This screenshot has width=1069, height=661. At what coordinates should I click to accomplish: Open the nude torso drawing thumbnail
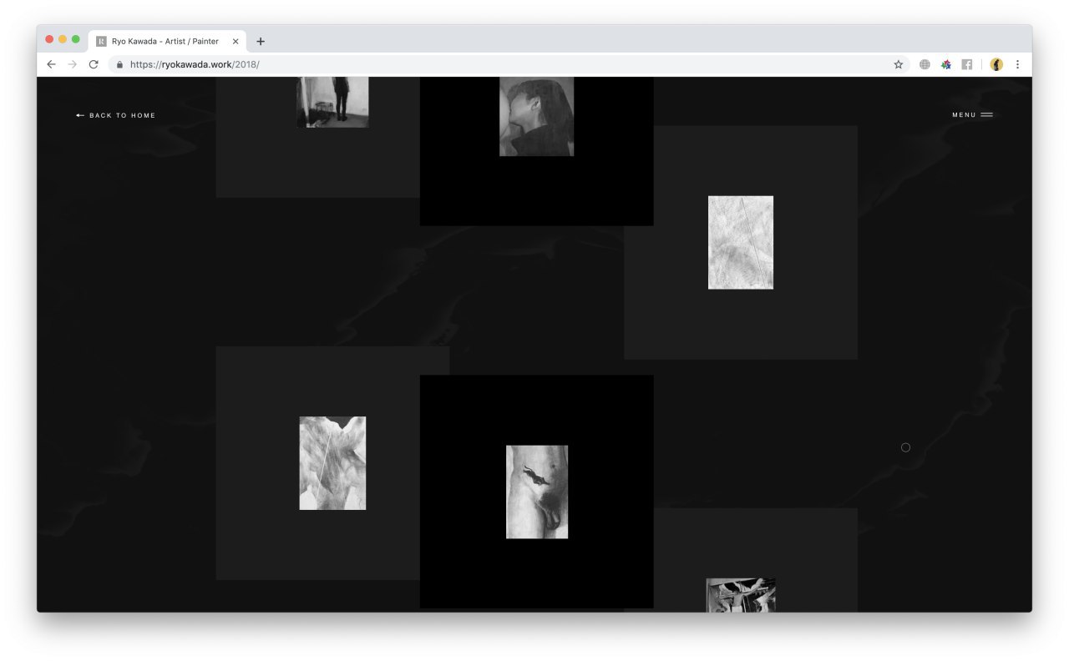tap(537, 492)
